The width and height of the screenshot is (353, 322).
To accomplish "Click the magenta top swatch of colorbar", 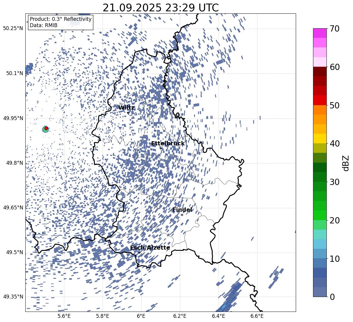I will tap(320, 33).
